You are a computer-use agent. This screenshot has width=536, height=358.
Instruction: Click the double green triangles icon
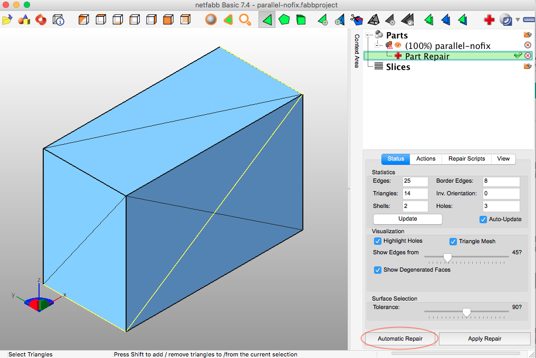point(429,20)
